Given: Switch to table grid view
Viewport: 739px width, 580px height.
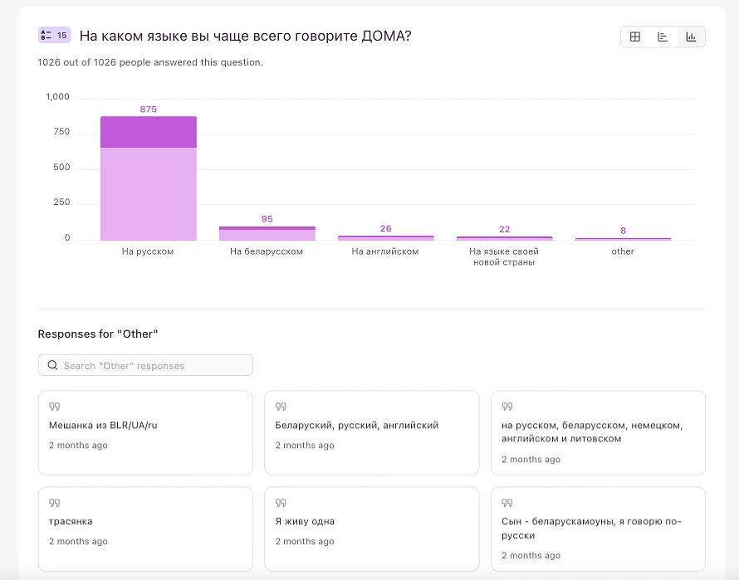Looking at the screenshot, I should pos(635,37).
